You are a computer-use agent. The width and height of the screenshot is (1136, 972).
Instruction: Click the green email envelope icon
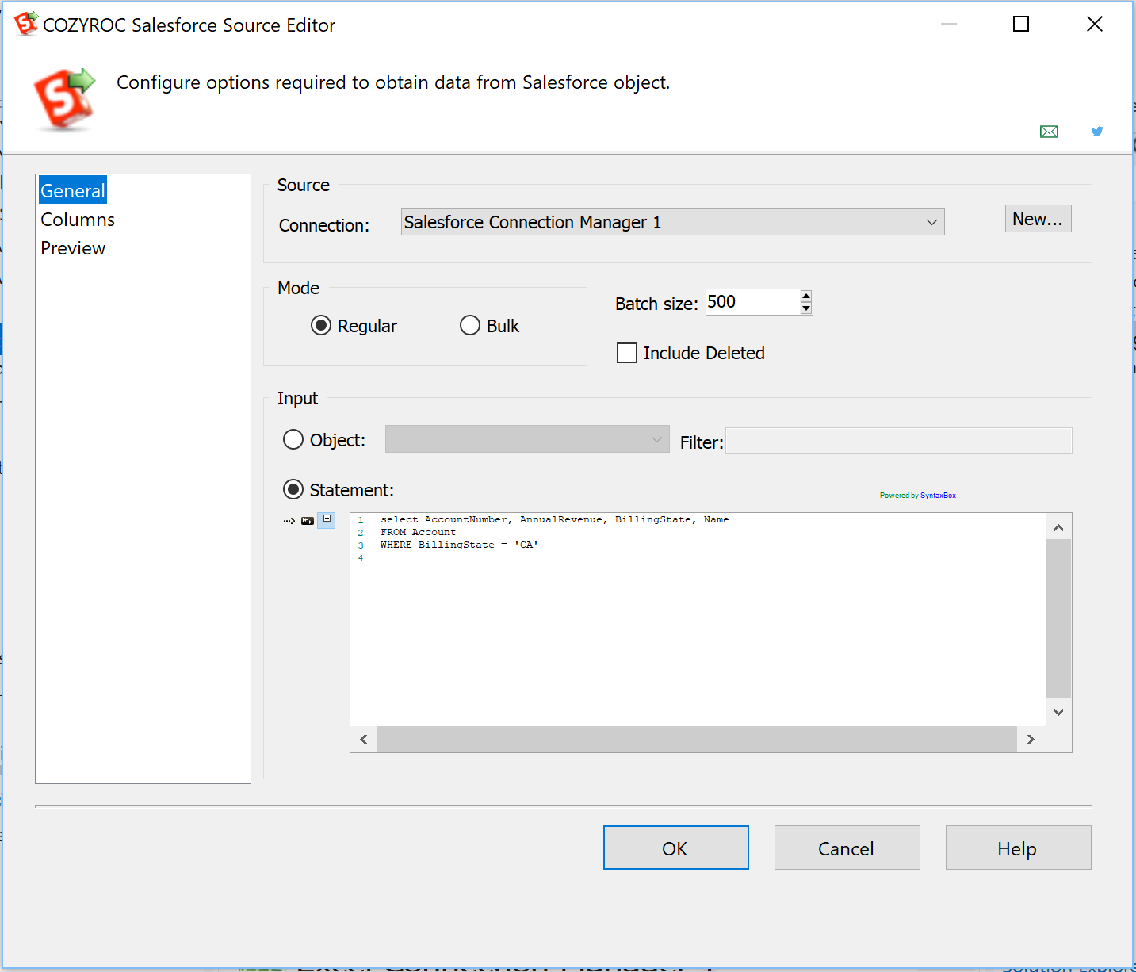pos(1049,132)
